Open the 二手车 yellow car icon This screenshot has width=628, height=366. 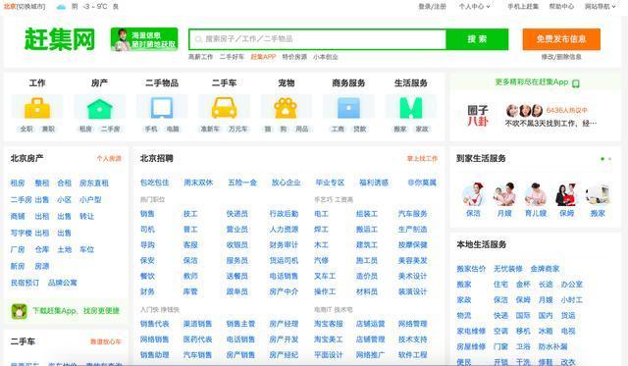(224, 108)
